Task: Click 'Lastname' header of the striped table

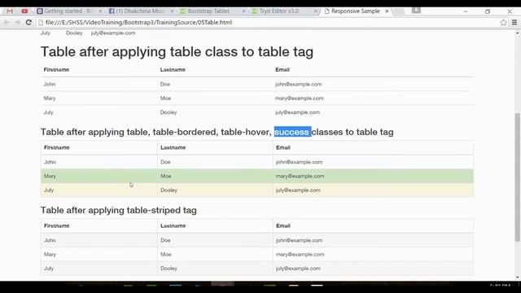Action: click(173, 226)
